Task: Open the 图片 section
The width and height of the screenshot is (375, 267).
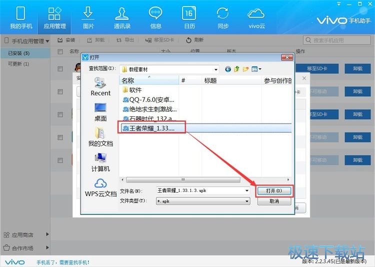Action: (88, 17)
